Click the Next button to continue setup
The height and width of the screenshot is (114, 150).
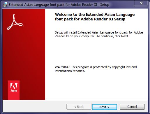(105, 107)
